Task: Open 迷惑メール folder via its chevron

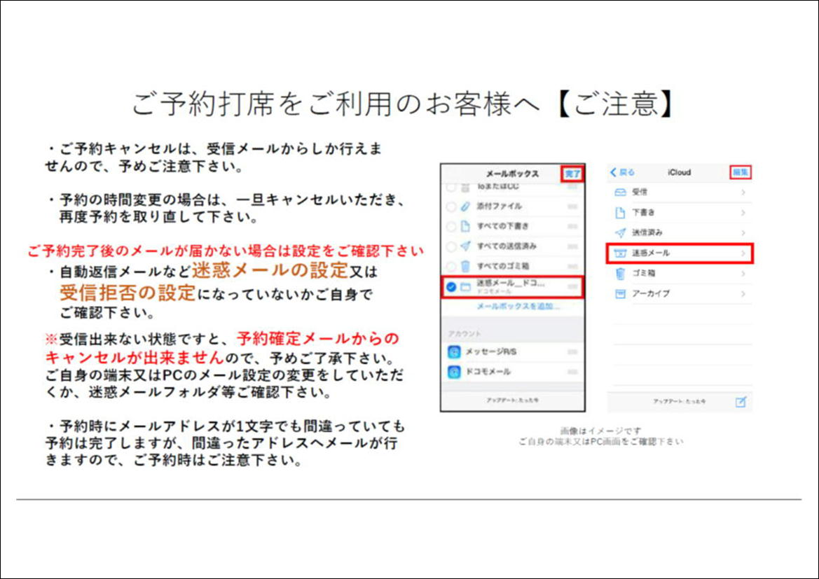Action: point(743,253)
